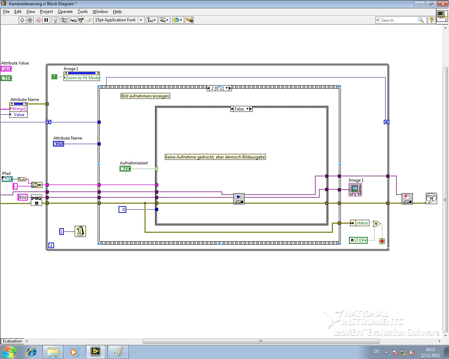The width and height of the screenshot is (449, 359).
Task: Select the True constant beside Image 1 node
Action: coord(54,77)
